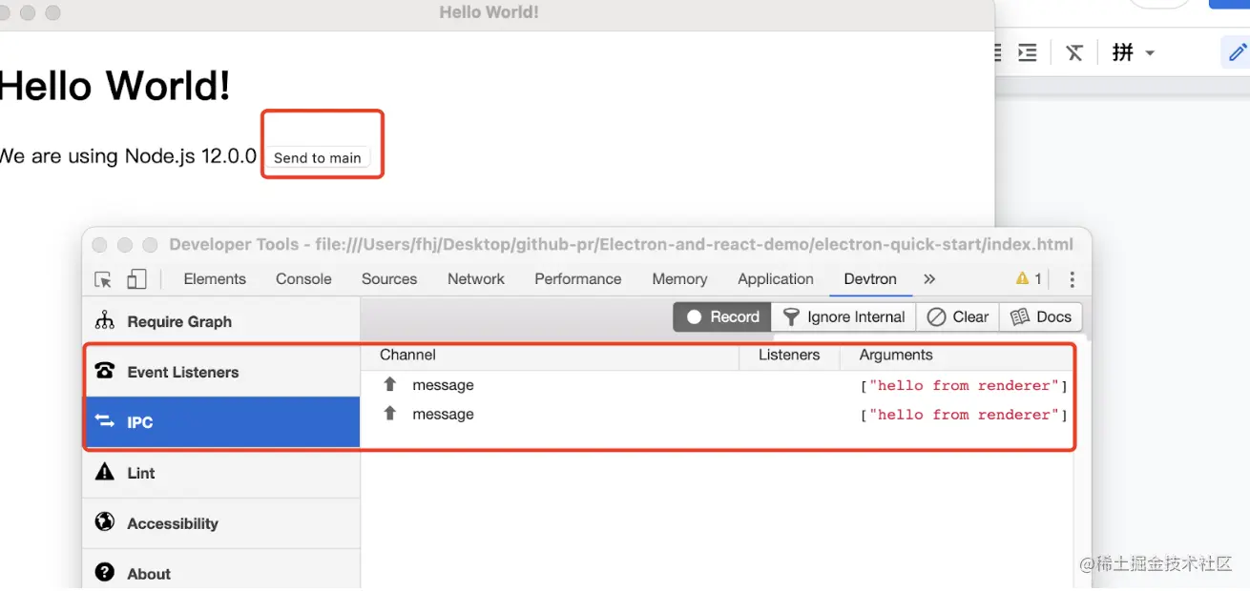Open the Application tab
The width and height of the screenshot is (1250, 591).
point(776,279)
